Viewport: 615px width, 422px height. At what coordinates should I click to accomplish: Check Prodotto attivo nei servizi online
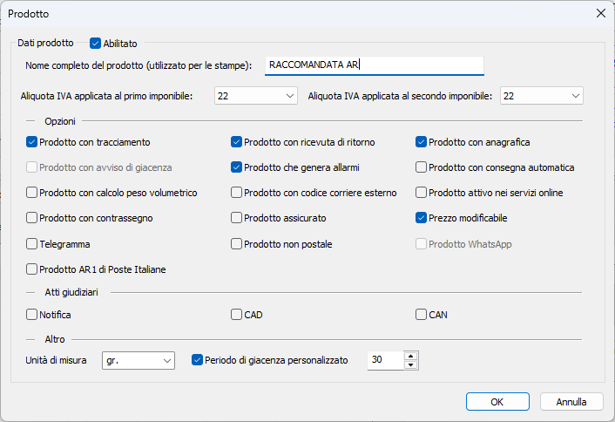pos(421,193)
